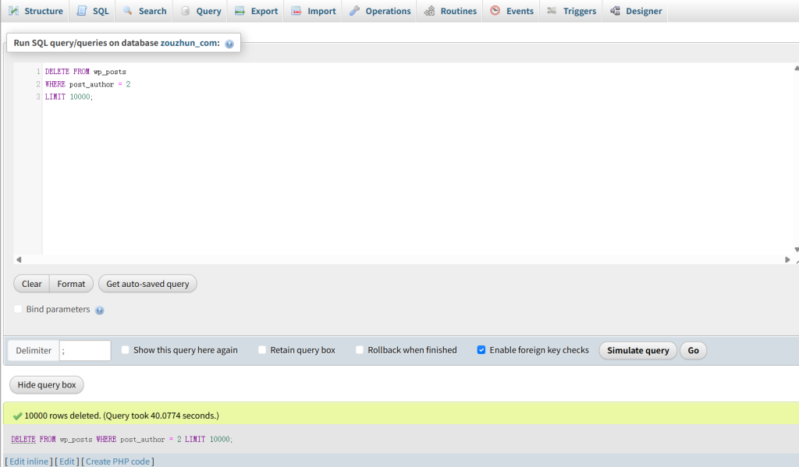Click the Simulate query button

637,351
